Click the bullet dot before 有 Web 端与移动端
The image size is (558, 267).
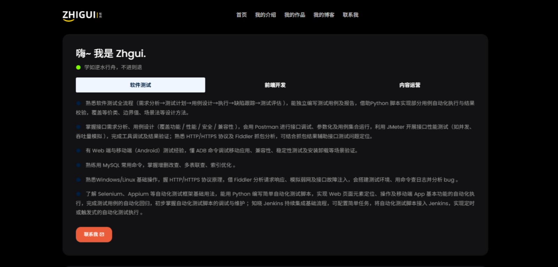click(x=78, y=151)
